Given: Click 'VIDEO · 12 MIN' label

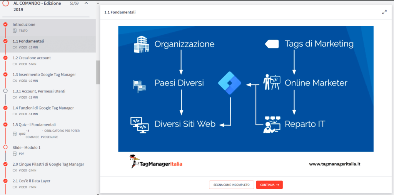Looking at the screenshot, I should click(28, 97).
